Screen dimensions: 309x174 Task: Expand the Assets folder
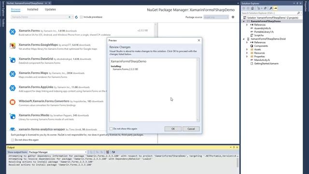247,49
